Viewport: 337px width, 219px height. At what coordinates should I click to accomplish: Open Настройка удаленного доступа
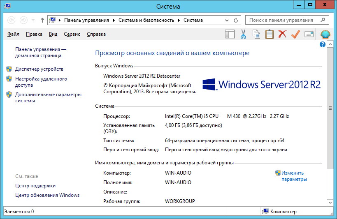click(x=41, y=82)
